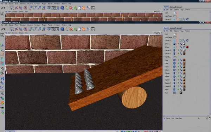Render the active view in front toolbar

tap(49, 29)
